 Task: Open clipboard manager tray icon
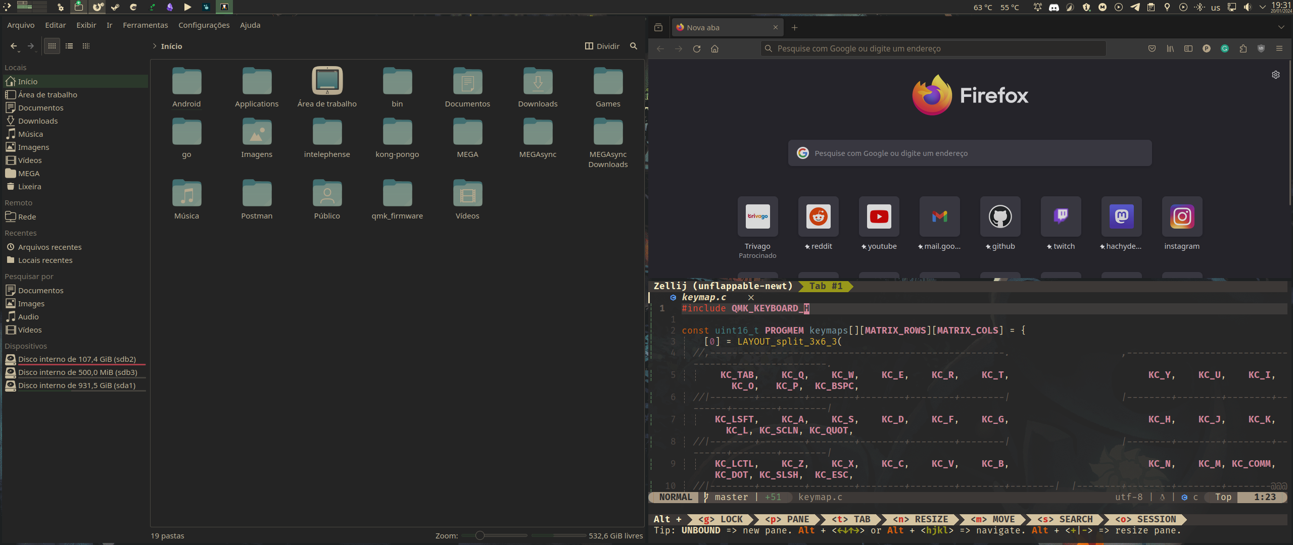click(1151, 7)
